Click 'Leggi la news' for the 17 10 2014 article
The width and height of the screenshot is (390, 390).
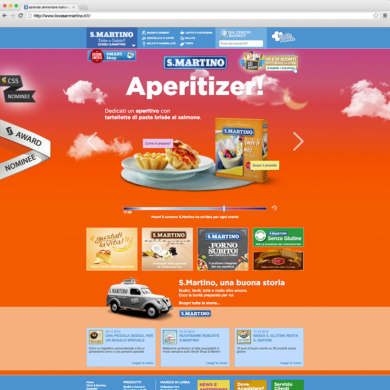tap(290, 363)
